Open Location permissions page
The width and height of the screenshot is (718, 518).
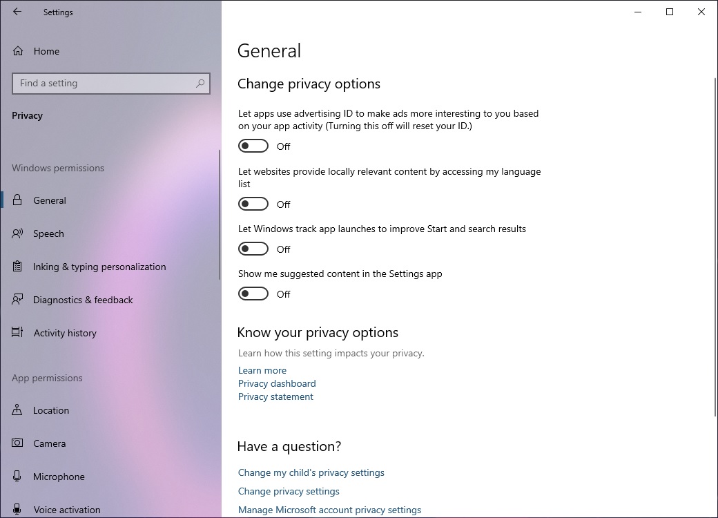pos(110,410)
